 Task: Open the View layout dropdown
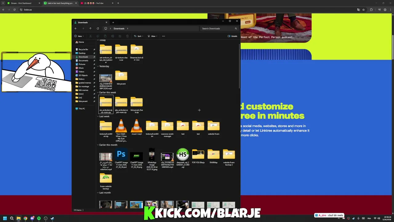(152, 36)
